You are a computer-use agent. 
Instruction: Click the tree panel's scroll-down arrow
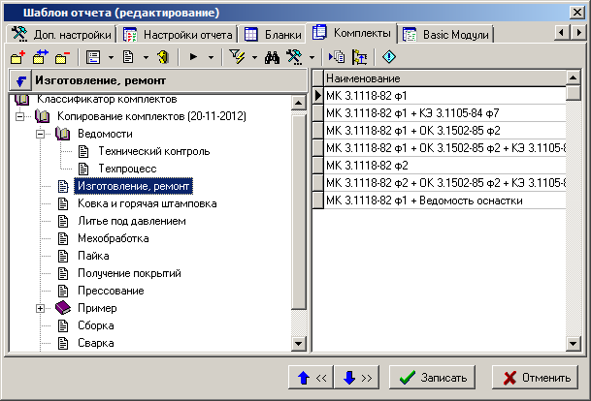tap(300, 343)
